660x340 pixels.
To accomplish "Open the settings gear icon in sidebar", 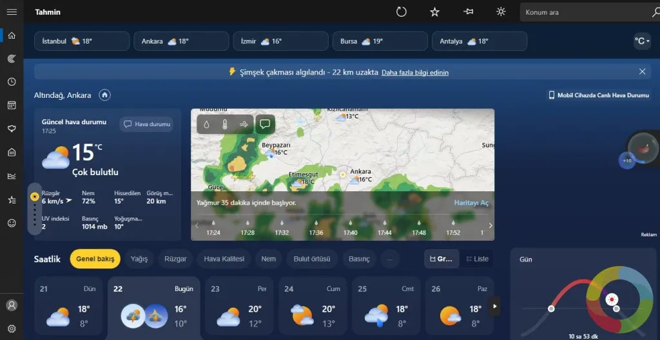I will click(12, 328).
